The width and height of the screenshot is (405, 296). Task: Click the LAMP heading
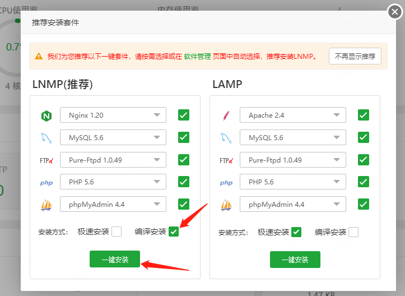pyautogui.click(x=227, y=84)
